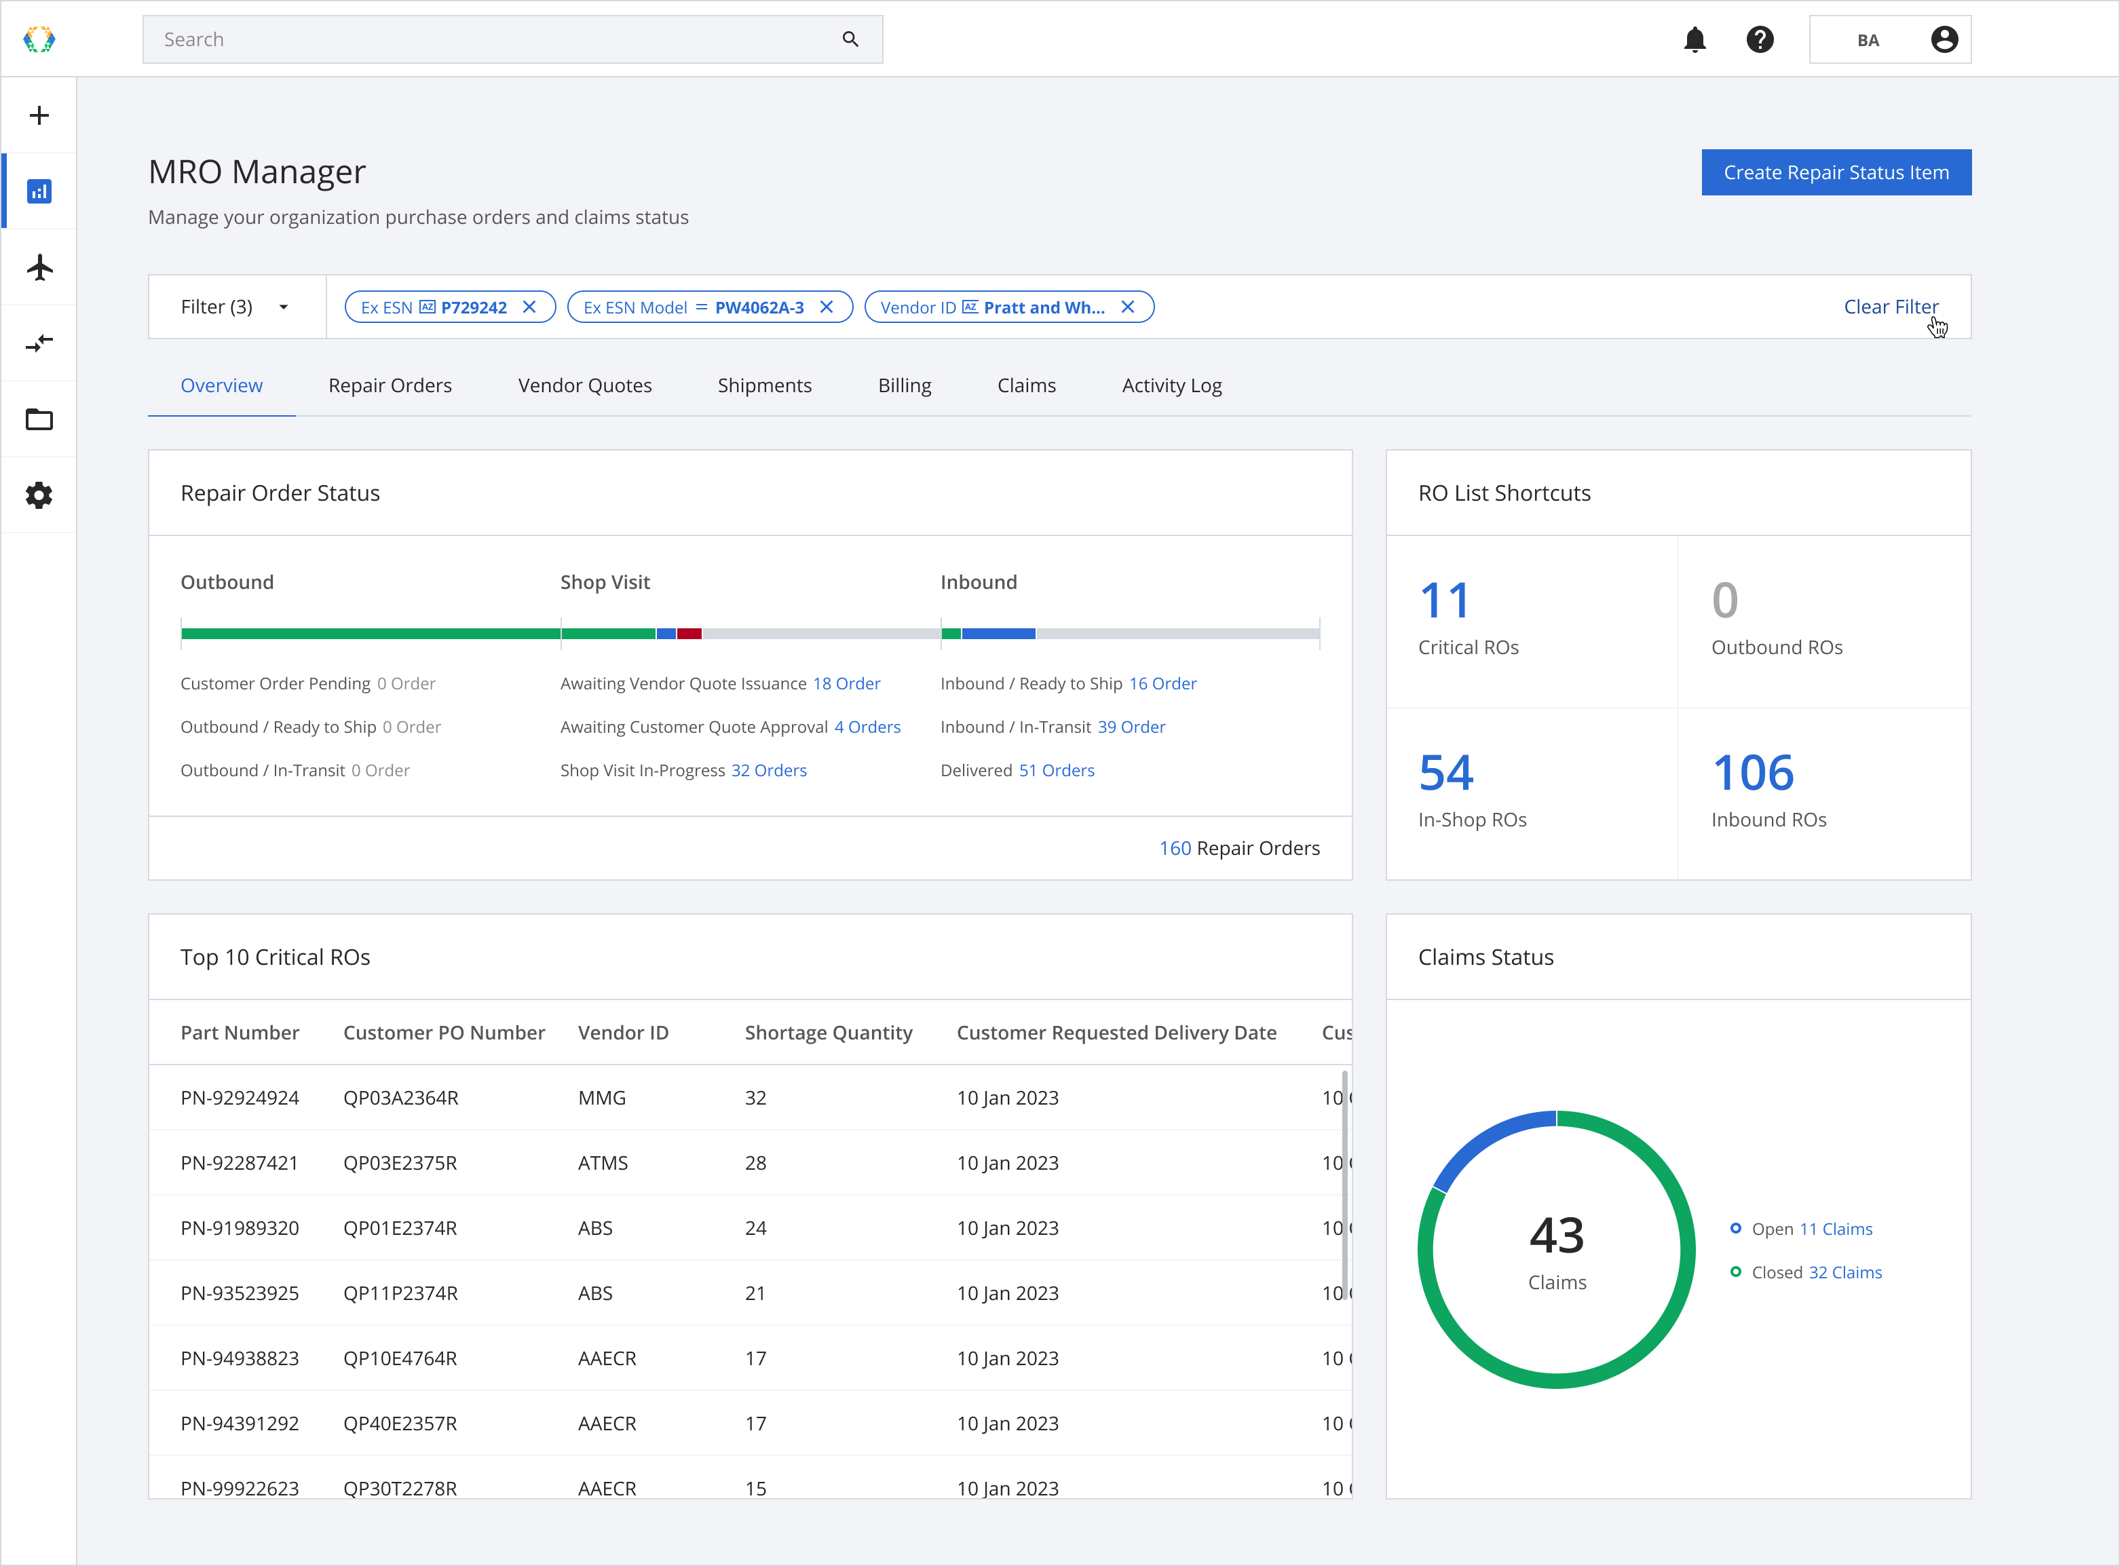Open the 51 Orders delivered link
The height and width of the screenshot is (1566, 2120).
pyautogui.click(x=1056, y=771)
